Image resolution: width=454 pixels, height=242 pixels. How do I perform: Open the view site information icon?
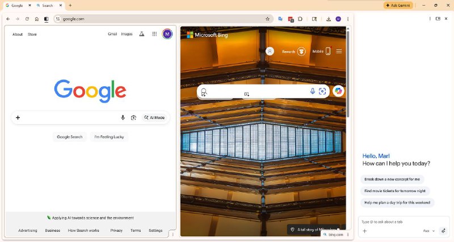tap(58, 19)
